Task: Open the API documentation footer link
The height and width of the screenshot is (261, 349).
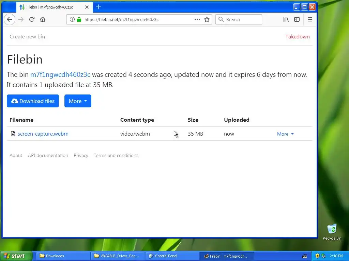Action: tap(48, 155)
